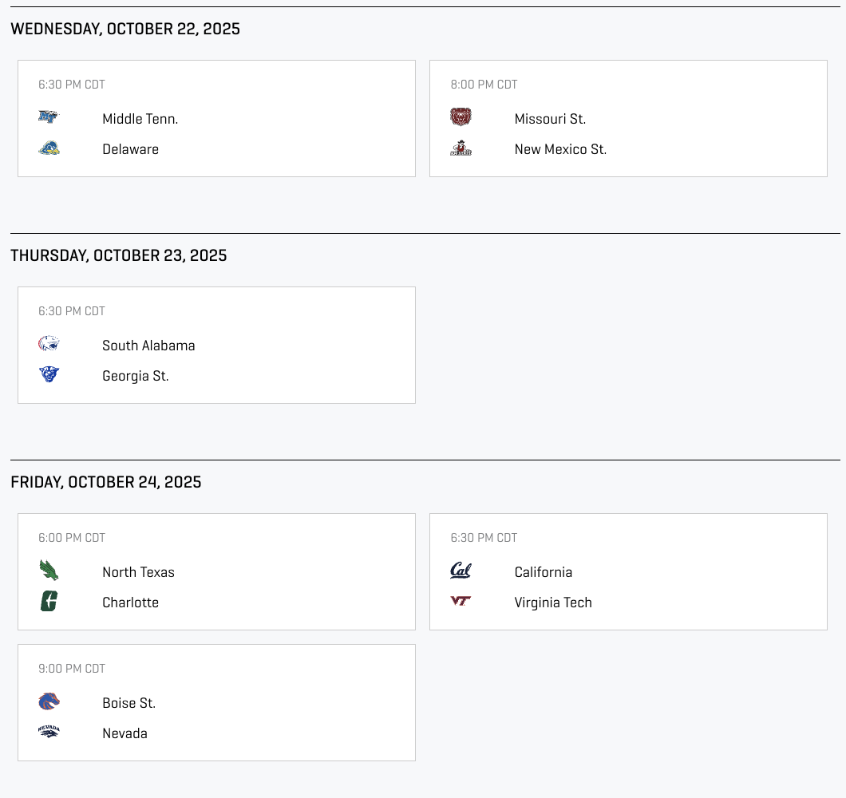Click the Delaware Blue Hens logo
Viewport: 846px width, 798px height.
49,148
